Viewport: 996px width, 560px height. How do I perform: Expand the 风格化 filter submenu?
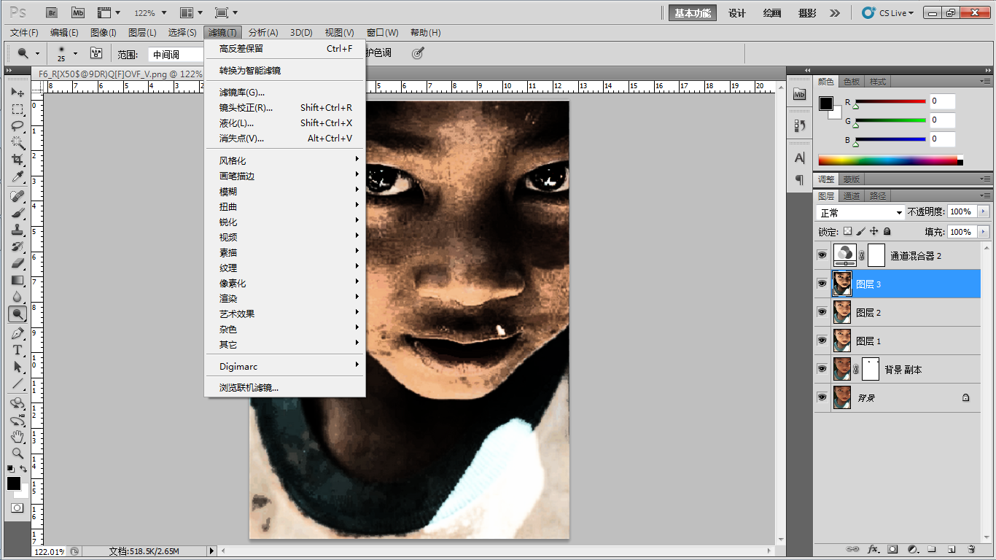click(x=285, y=160)
